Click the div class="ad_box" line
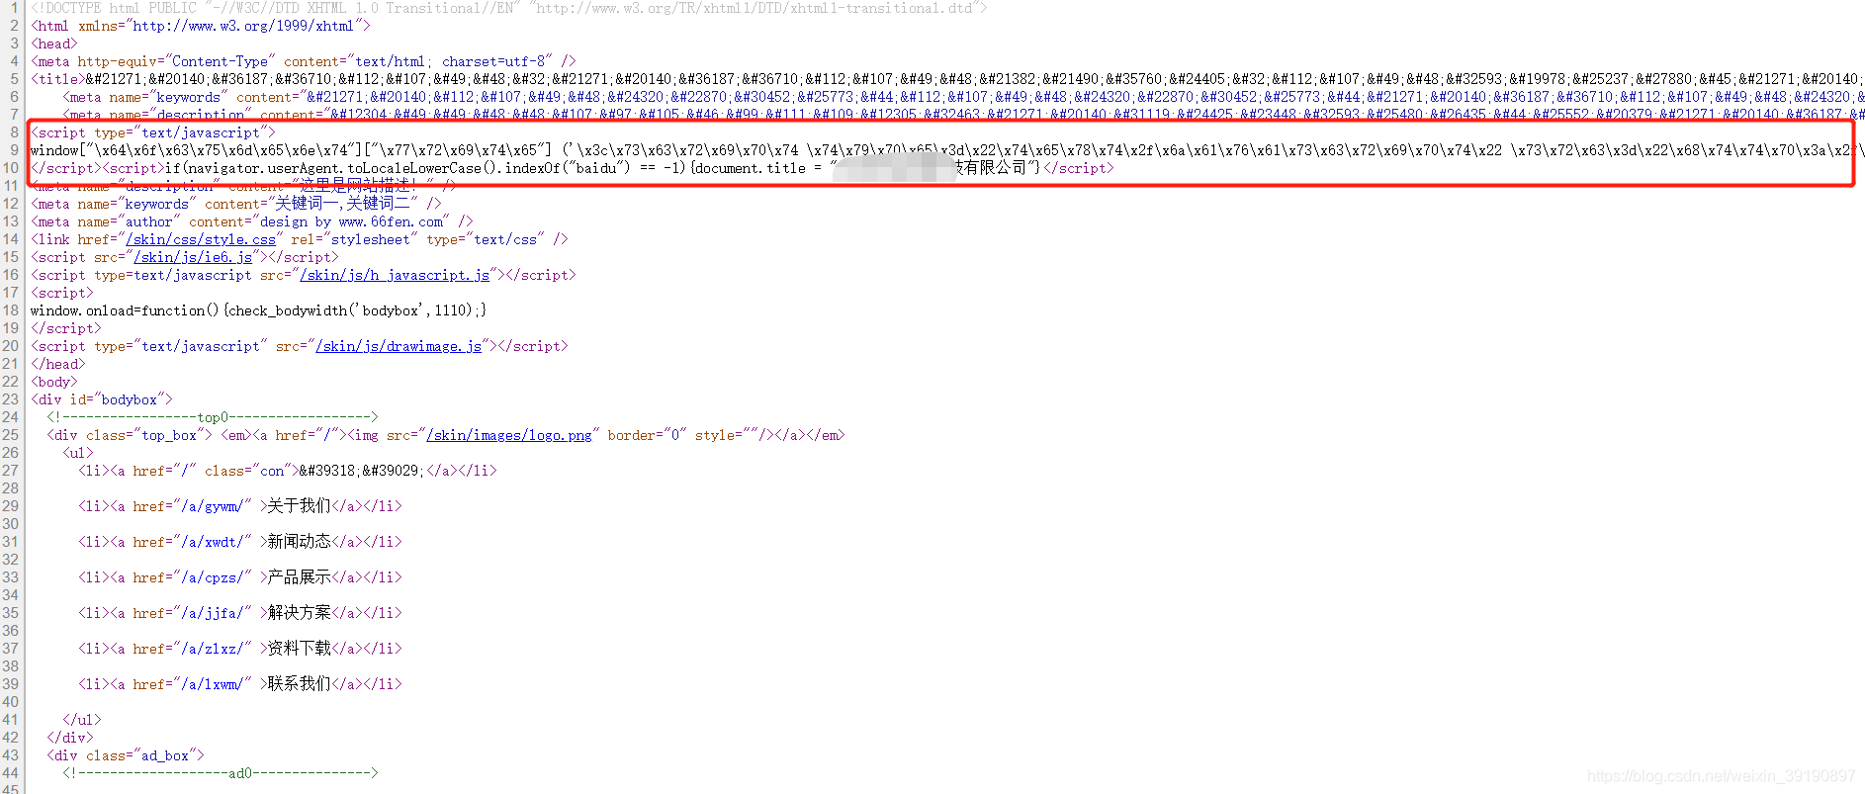This screenshot has width=1865, height=794. click(x=126, y=755)
